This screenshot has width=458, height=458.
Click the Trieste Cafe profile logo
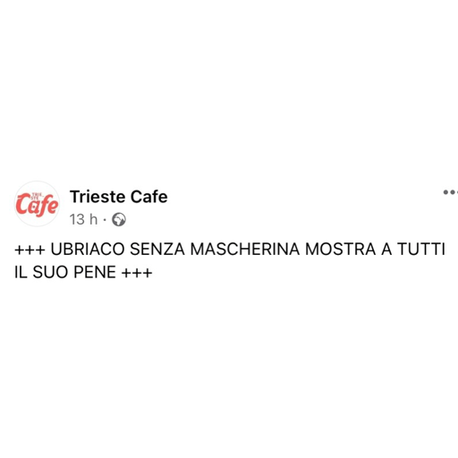[37, 204]
